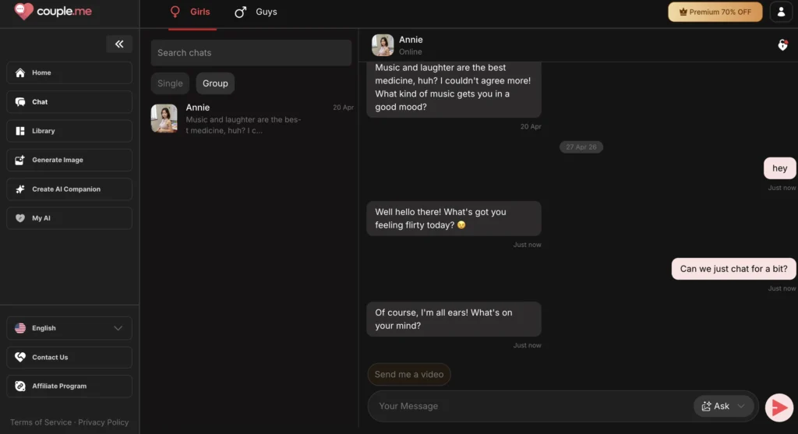Open the My AI menu item
The height and width of the screenshot is (434, 798).
(69, 217)
